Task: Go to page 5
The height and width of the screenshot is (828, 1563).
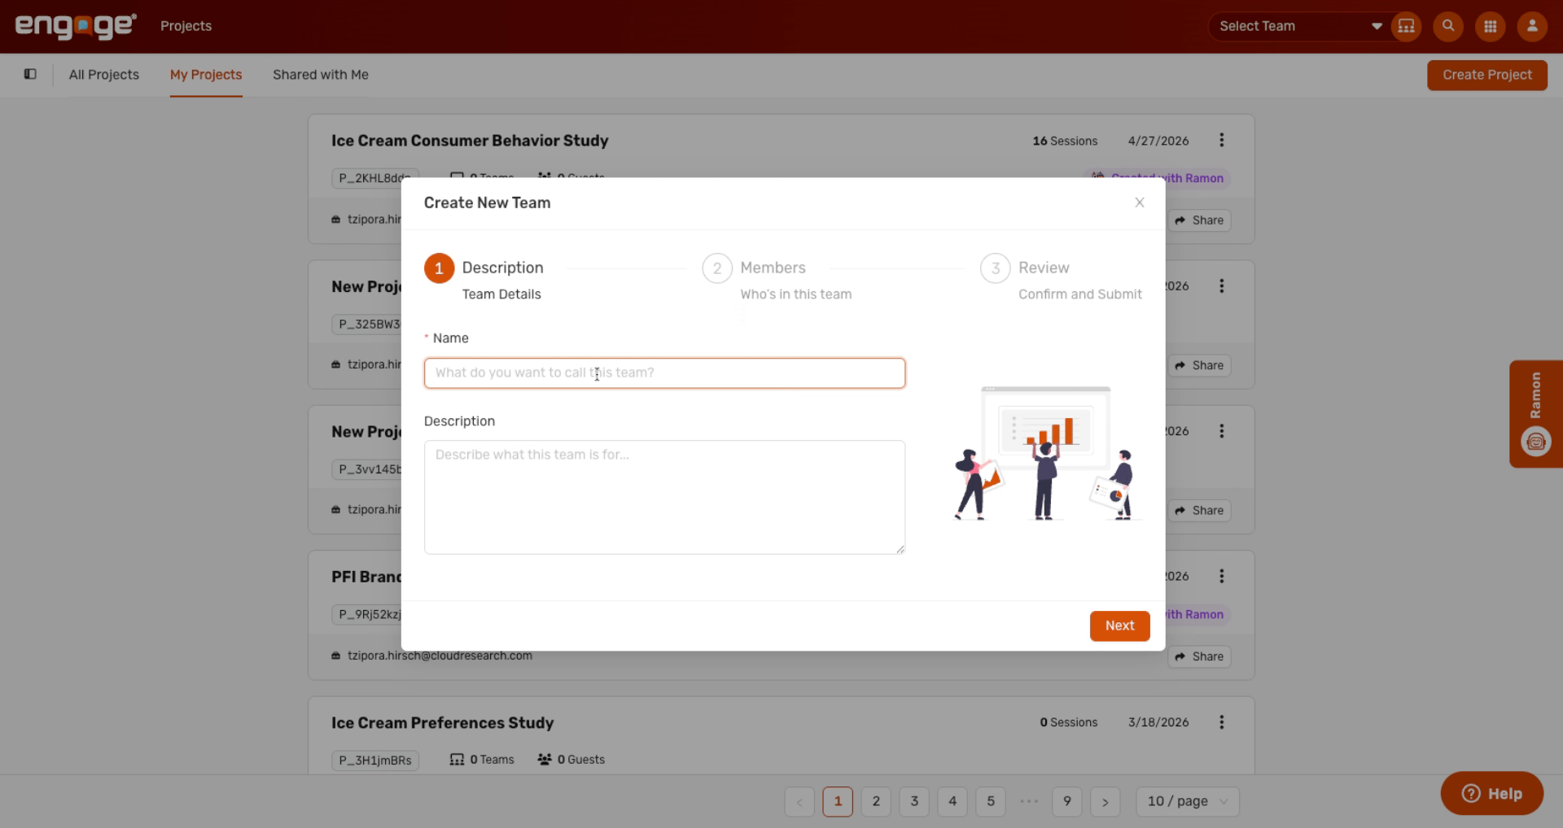Action: [991, 801]
